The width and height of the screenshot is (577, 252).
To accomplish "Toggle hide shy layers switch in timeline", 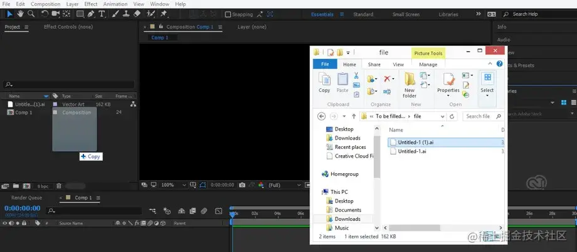I will point(181,211).
